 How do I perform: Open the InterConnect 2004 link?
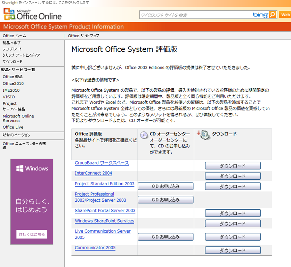(x=94, y=173)
